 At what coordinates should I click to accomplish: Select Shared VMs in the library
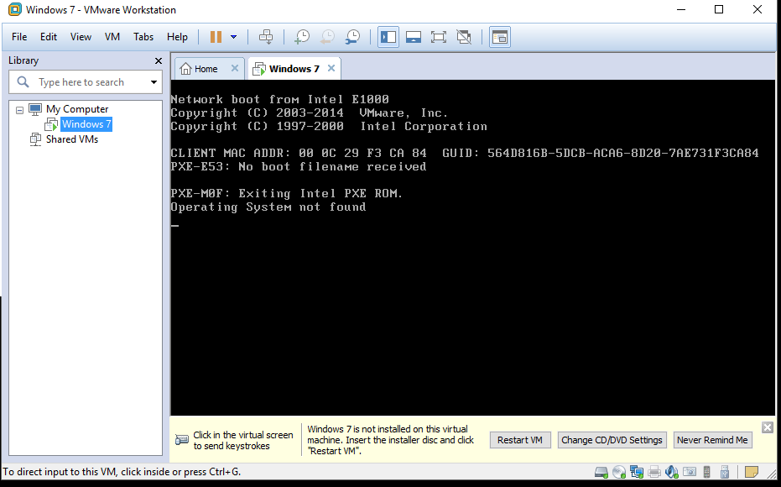pyautogui.click(x=72, y=139)
